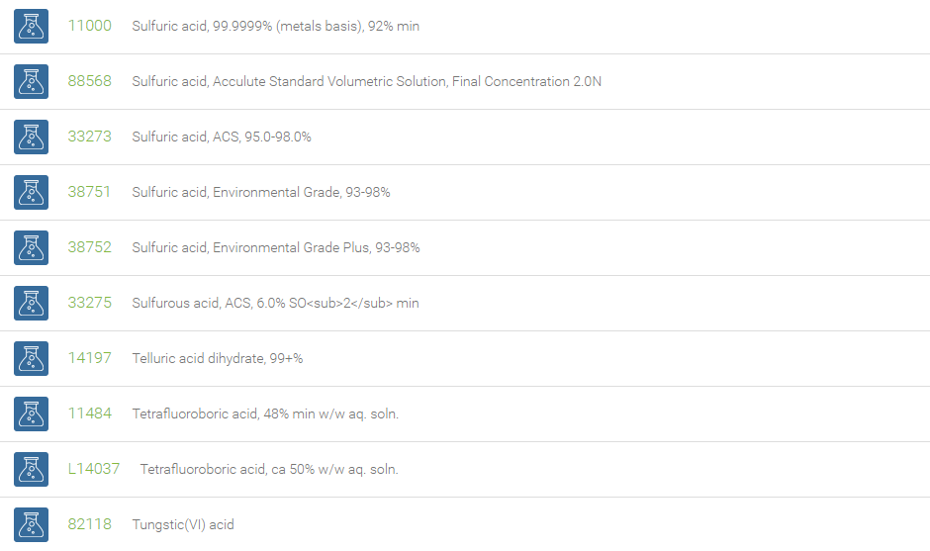
Task: Click the flask icon beside Sulfurous acid 33275
Action: click(31, 303)
